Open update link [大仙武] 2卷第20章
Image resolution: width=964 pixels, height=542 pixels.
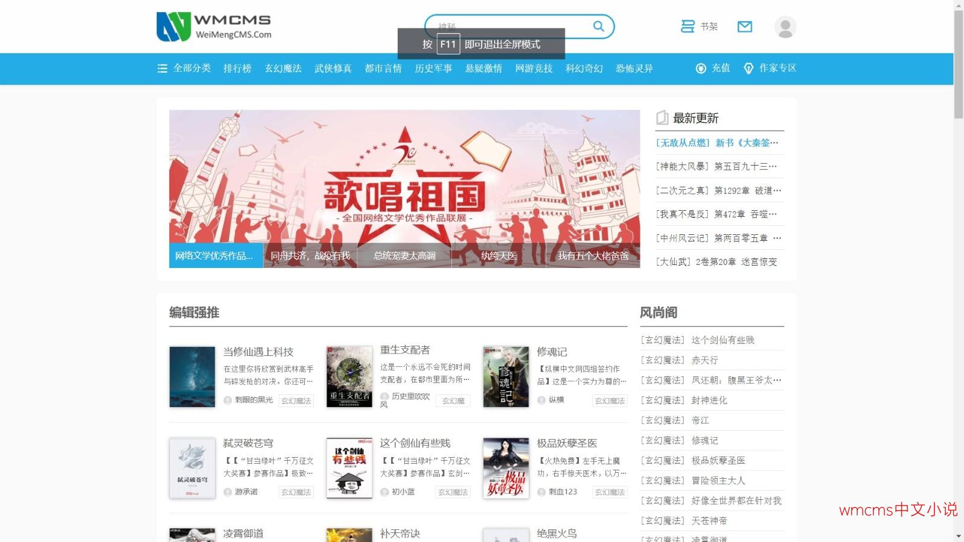point(716,261)
